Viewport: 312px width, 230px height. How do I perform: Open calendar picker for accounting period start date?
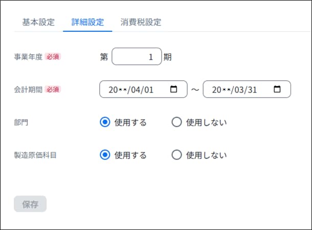174,89
